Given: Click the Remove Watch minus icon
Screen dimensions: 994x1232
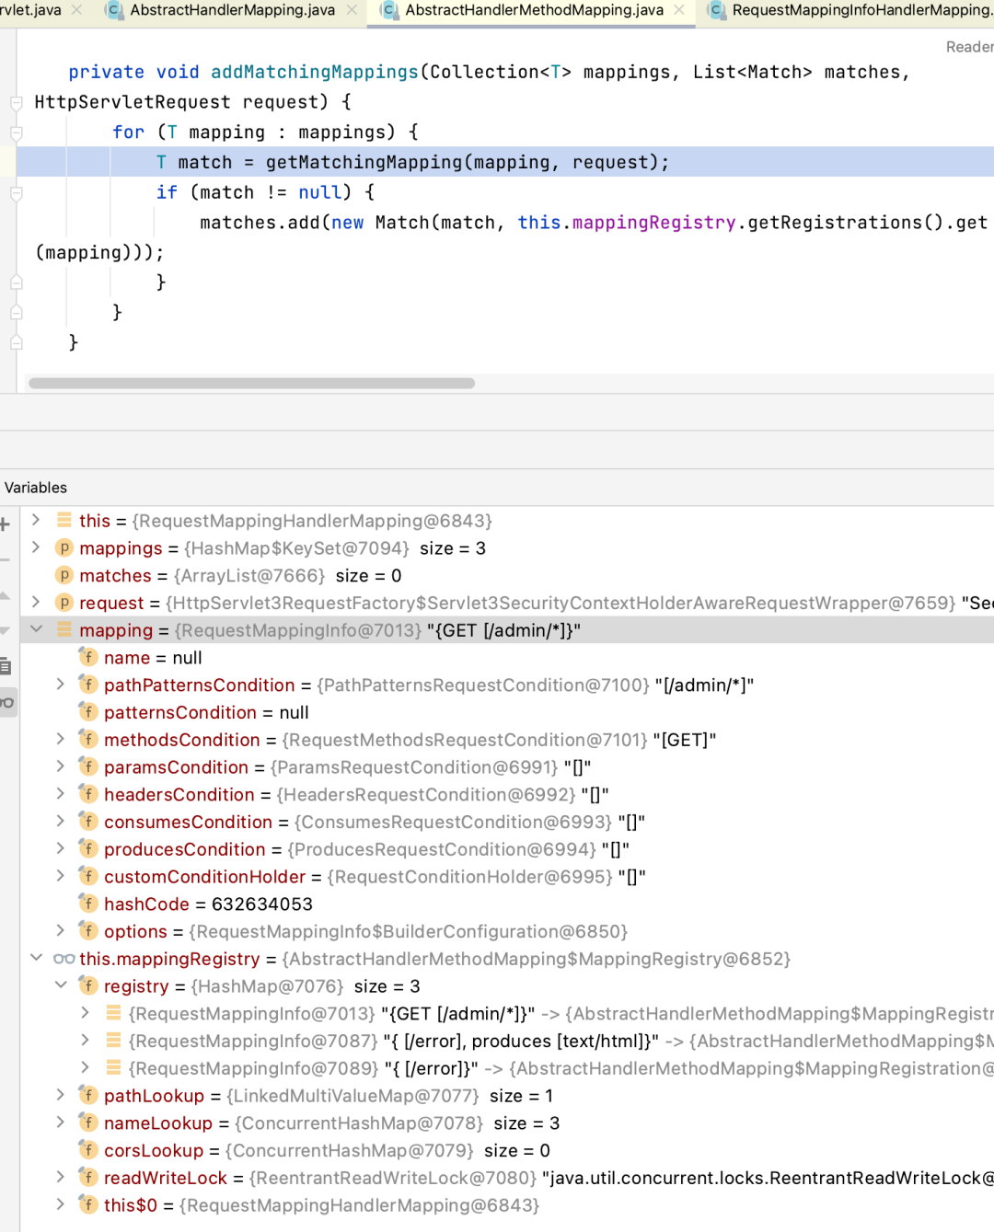Looking at the screenshot, I should point(5,559).
